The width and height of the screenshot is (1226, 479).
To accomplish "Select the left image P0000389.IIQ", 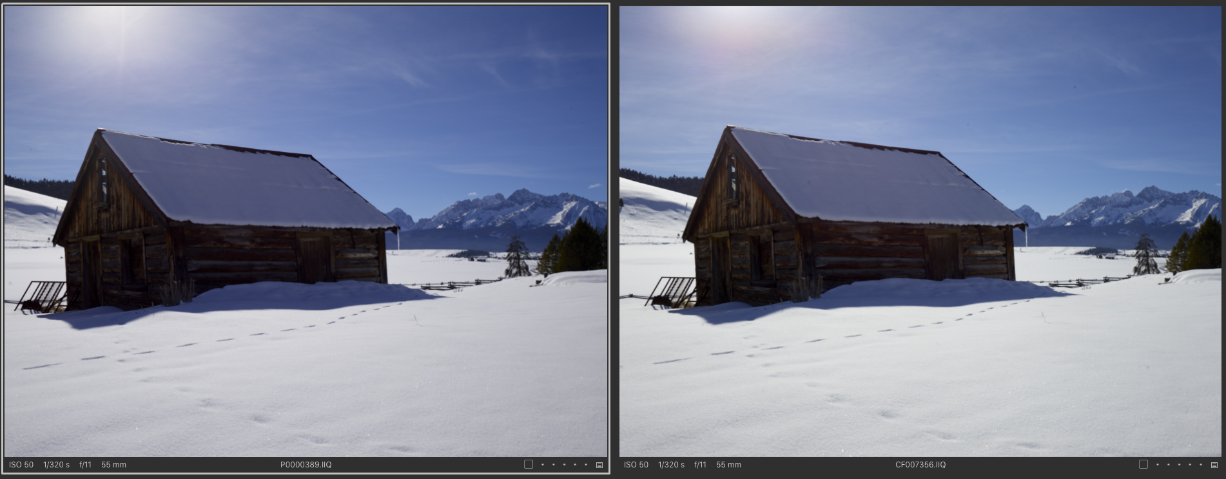I will click(x=306, y=232).
